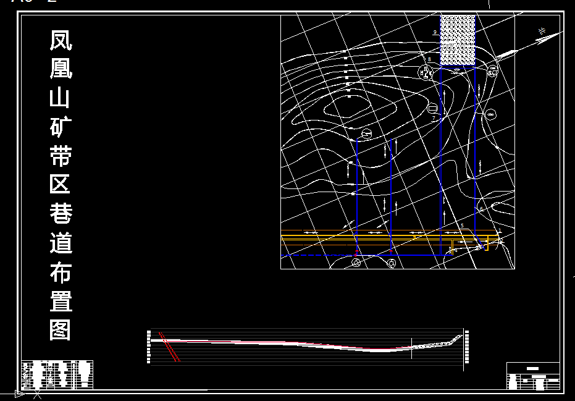575x401 pixels.
Task: Select the innermost closed contour line
Action: point(348,106)
